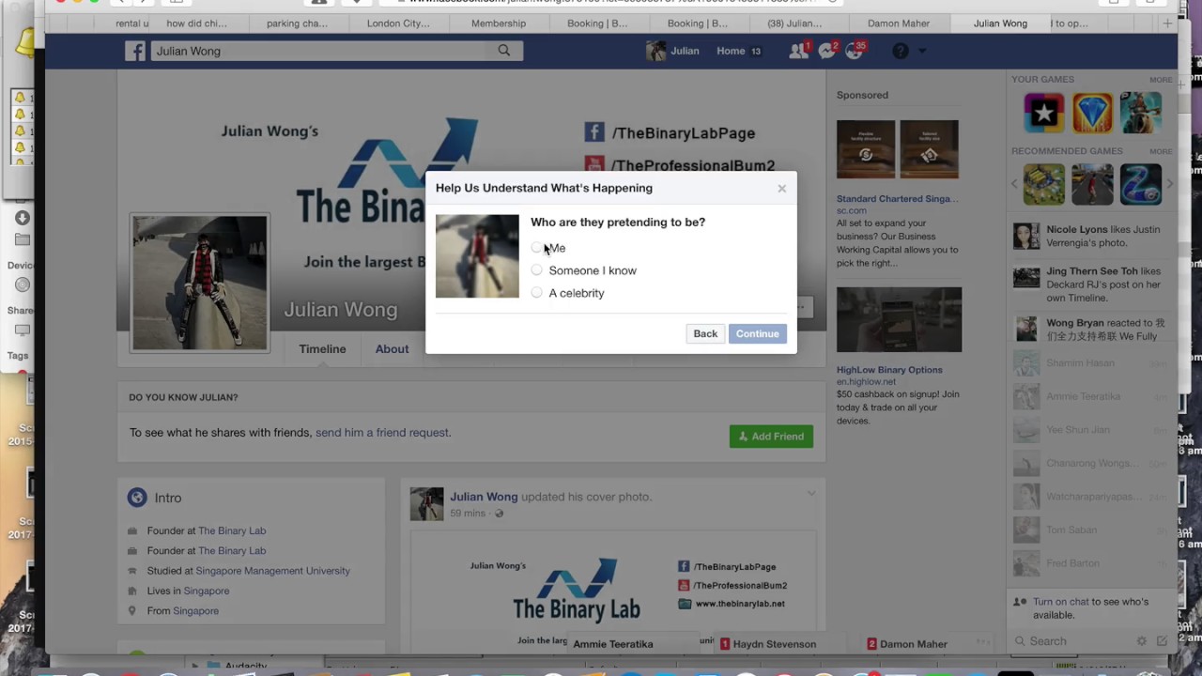This screenshot has width=1202, height=676.
Task: Open the friend requests icon
Action: coord(799,51)
